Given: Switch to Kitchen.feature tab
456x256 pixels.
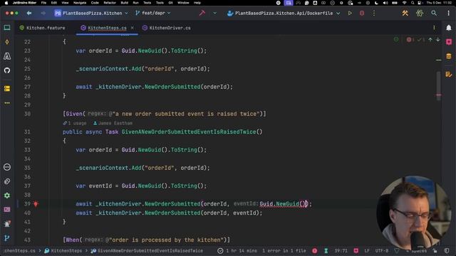Looking at the screenshot, I should click(43, 28).
